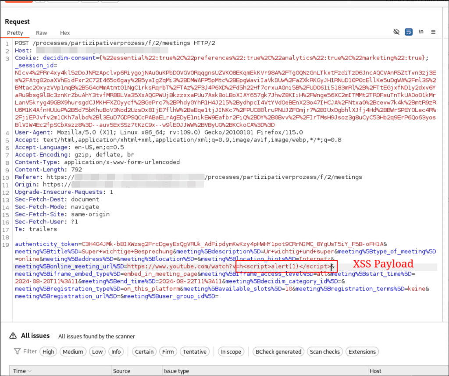
Task: Click the Content-Length: 792 line
Action: 48,170
